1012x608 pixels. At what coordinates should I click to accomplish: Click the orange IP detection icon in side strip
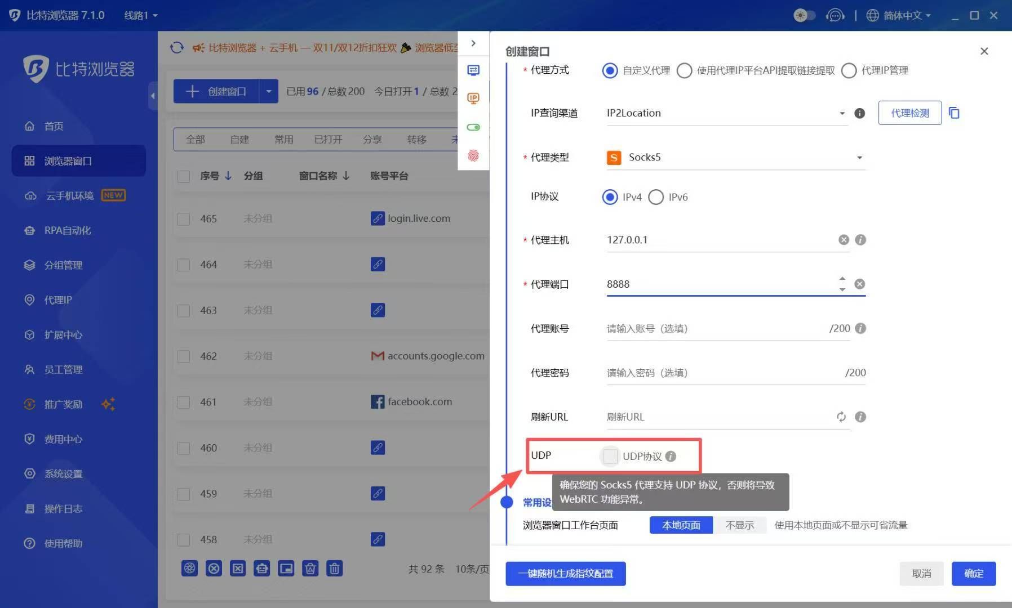tap(473, 98)
